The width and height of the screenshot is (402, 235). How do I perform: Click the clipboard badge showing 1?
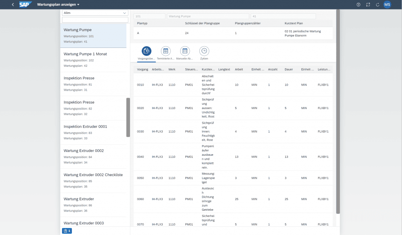pos(66,231)
